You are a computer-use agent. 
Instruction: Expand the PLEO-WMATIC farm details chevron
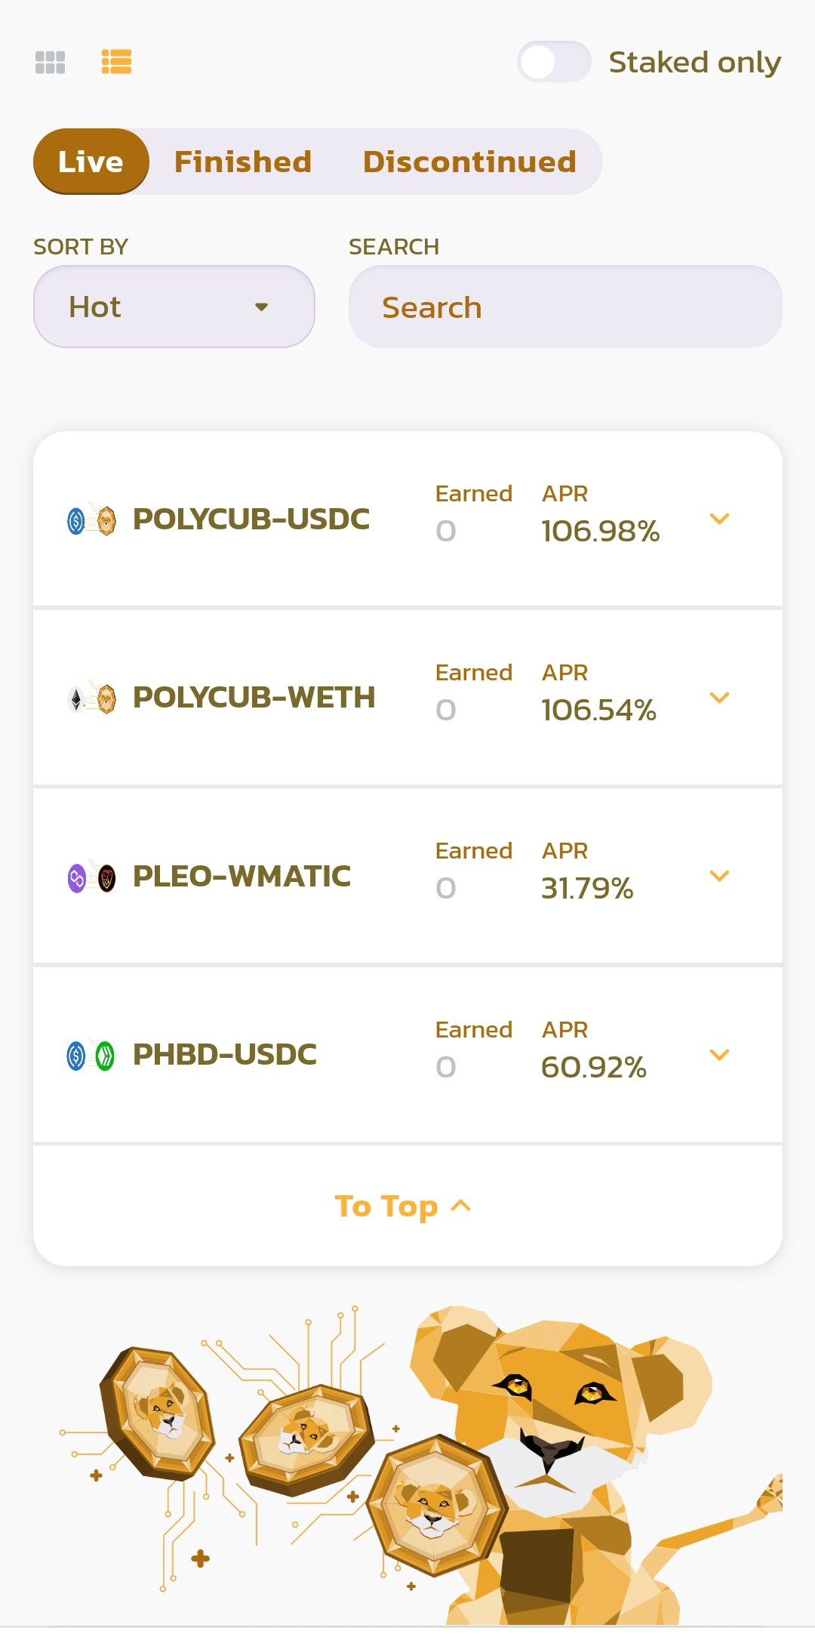[720, 876]
